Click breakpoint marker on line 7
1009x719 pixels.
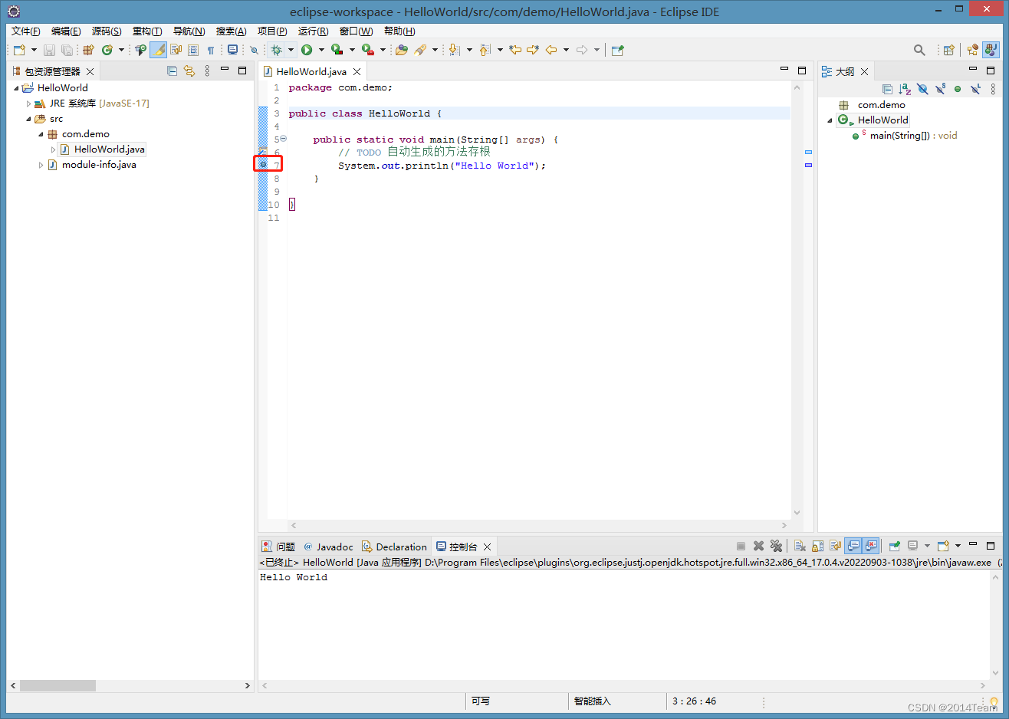263,165
